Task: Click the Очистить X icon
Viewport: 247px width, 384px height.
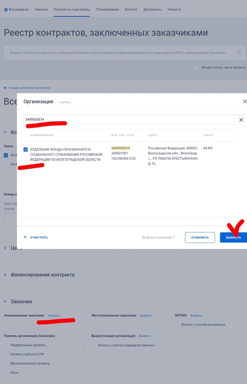Action: (x=25, y=237)
